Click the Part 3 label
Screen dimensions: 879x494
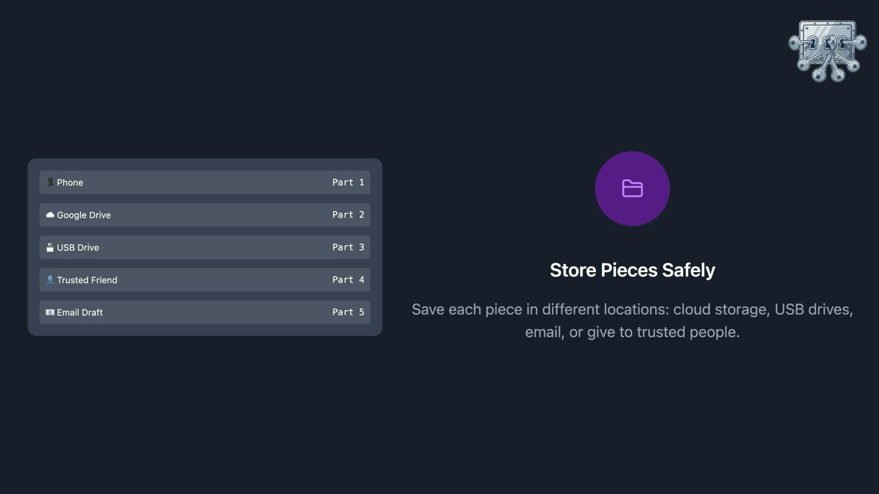click(x=348, y=247)
